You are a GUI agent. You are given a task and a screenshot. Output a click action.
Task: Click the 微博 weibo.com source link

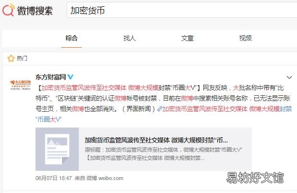105,178
